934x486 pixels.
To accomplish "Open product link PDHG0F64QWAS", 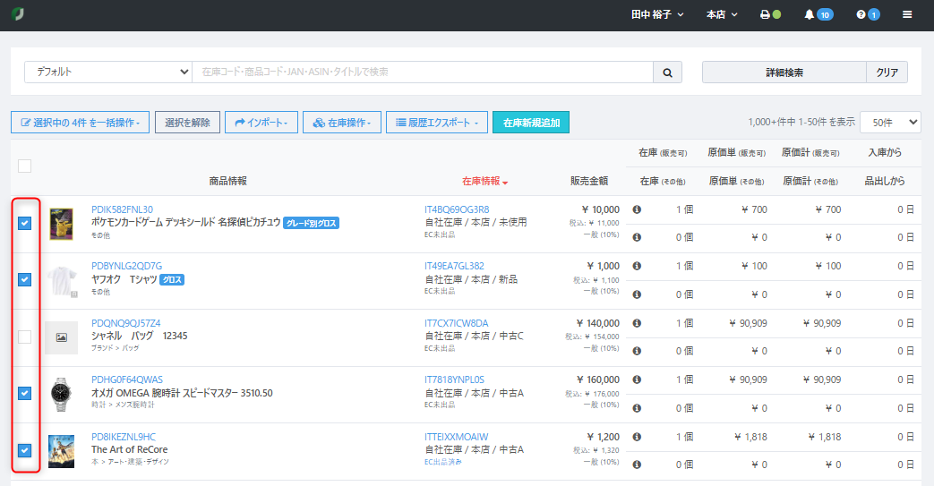I will point(127,379).
